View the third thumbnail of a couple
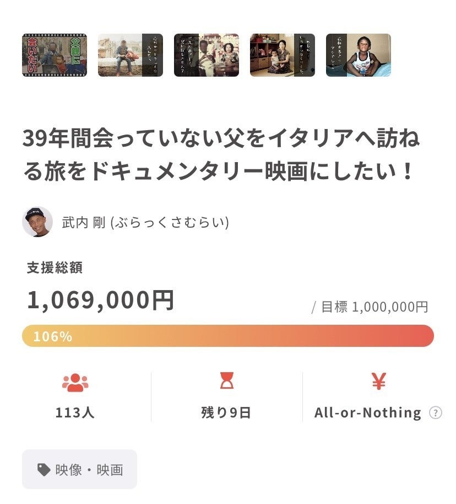Screen dimensions: 456x504 207,55
